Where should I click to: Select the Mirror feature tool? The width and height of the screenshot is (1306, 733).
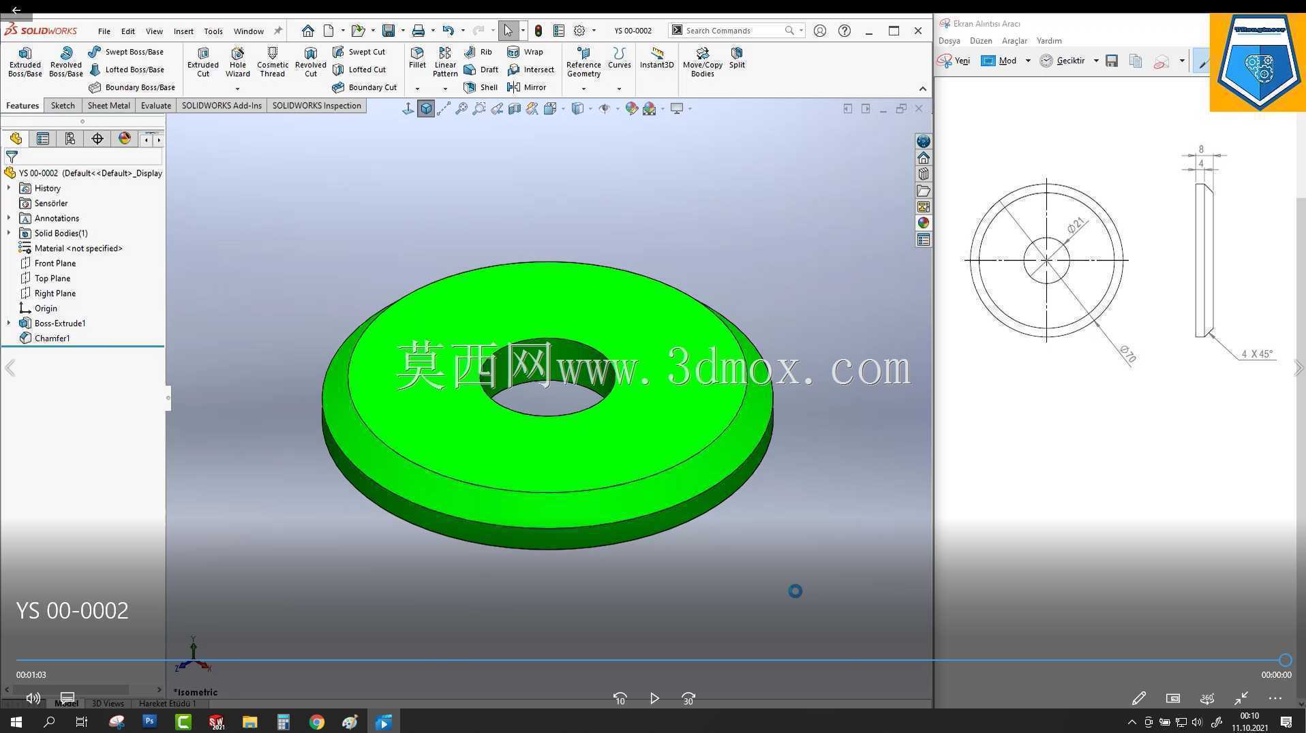[x=527, y=87]
